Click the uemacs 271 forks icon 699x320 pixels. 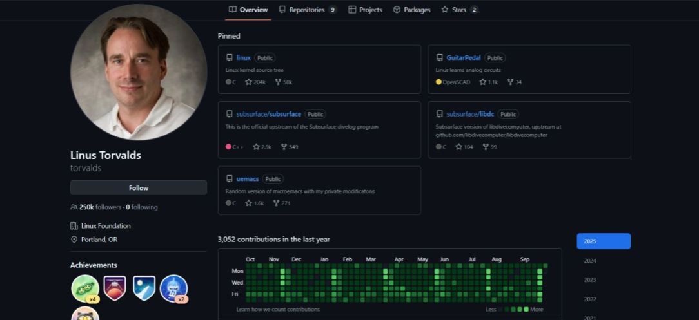tap(277, 203)
